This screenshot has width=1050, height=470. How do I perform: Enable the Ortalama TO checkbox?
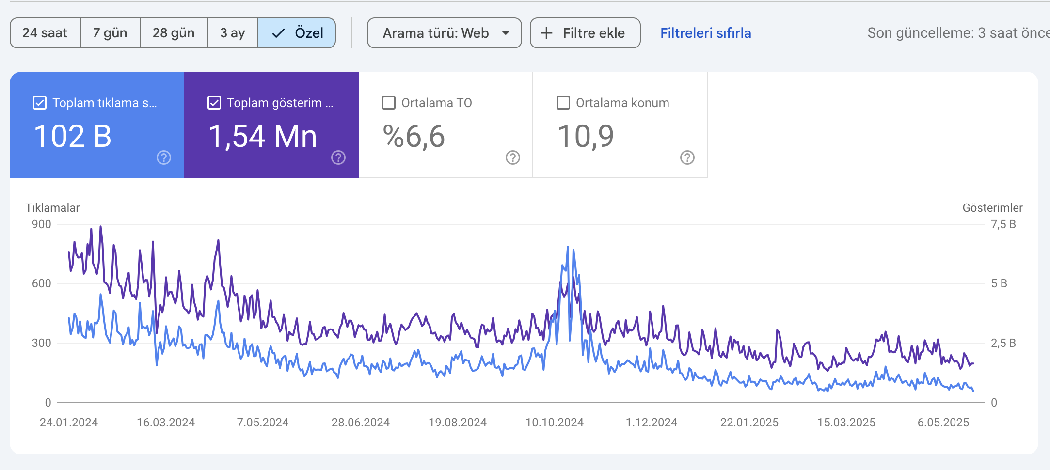pos(389,103)
